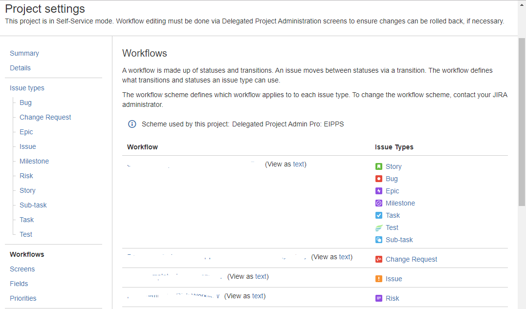This screenshot has height=309, width=526.
Task: View the Risk workflow as text
Action: (258, 296)
